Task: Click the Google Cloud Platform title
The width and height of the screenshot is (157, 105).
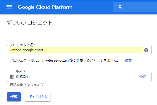Action: pyautogui.click(x=45, y=7)
